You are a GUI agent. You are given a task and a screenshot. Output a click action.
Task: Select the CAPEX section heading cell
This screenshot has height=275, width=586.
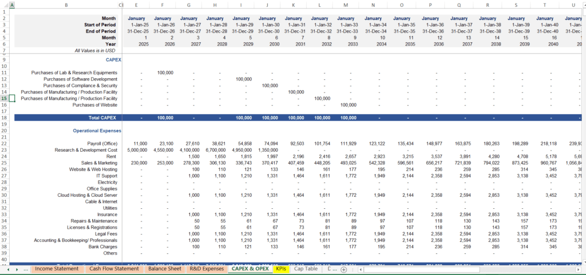coord(113,59)
